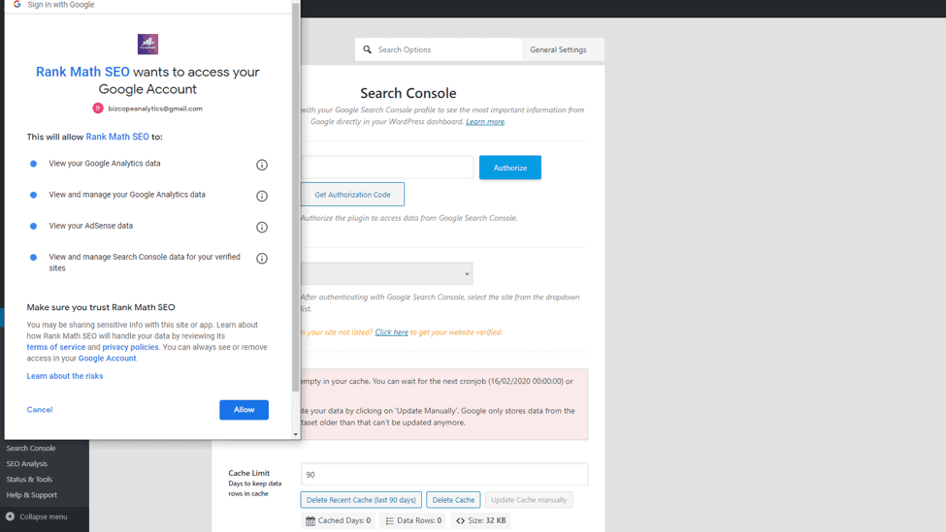Click the Cache Limit label
946x532 pixels.
[248, 473]
